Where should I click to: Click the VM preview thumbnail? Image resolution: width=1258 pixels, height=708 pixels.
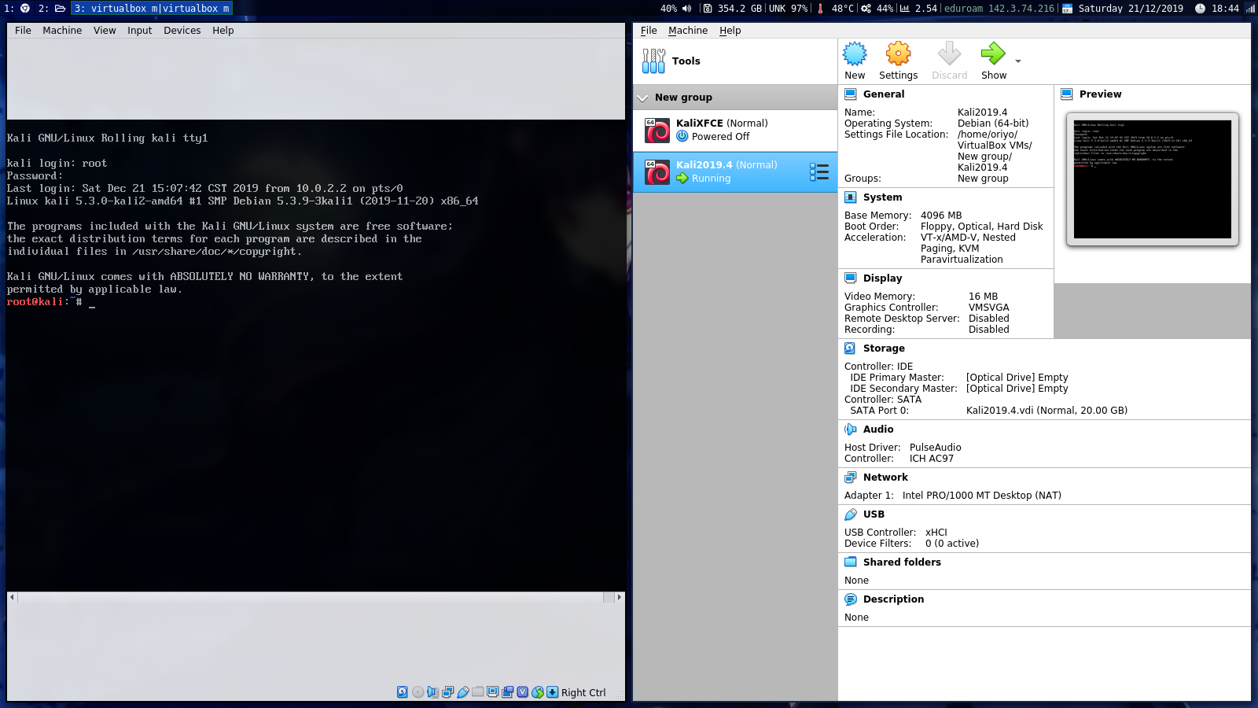click(x=1152, y=179)
